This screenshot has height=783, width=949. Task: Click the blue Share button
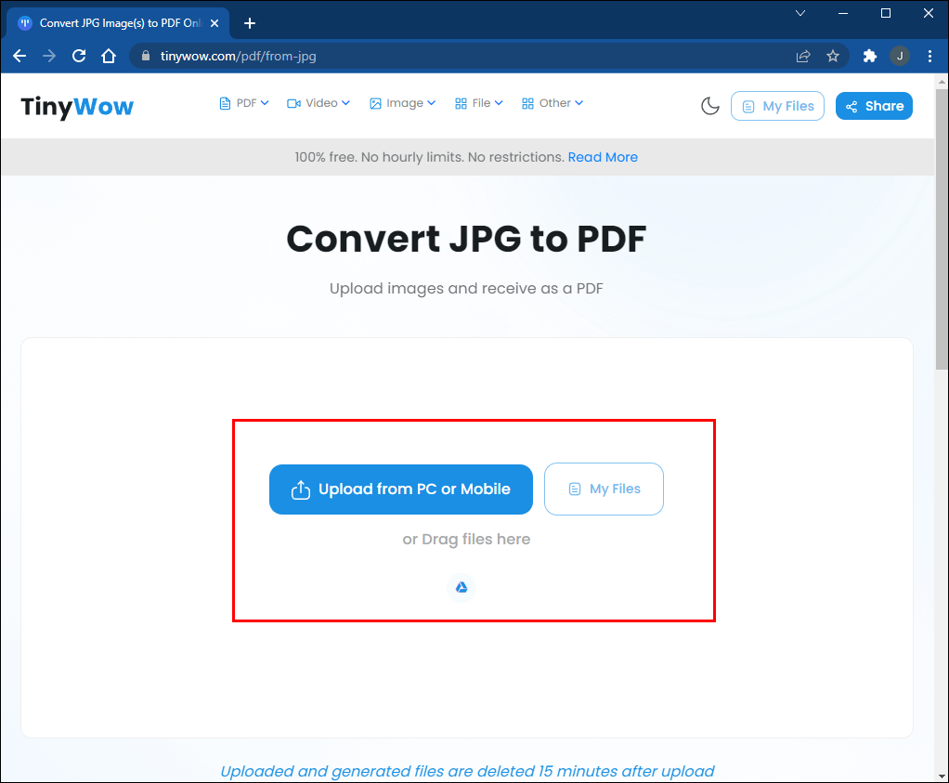pyautogui.click(x=874, y=106)
